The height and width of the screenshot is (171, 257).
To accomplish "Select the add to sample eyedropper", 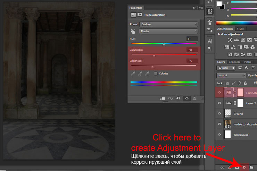I will [x=140, y=74].
